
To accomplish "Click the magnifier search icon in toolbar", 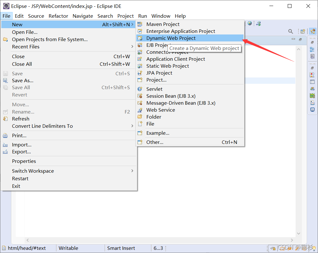I will coord(291,31).
